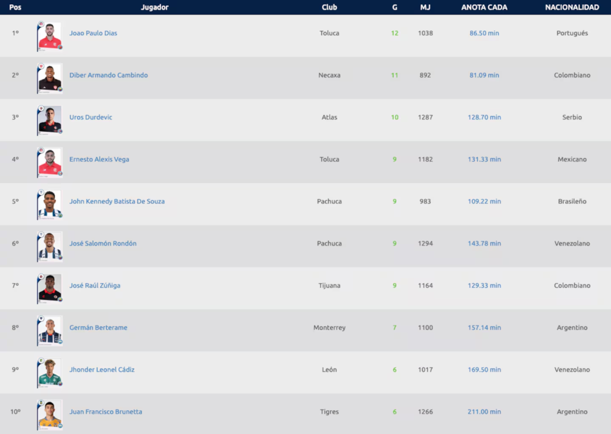
Task: Click Diber Armando Cambindo player photo
Action: (50, 77)
